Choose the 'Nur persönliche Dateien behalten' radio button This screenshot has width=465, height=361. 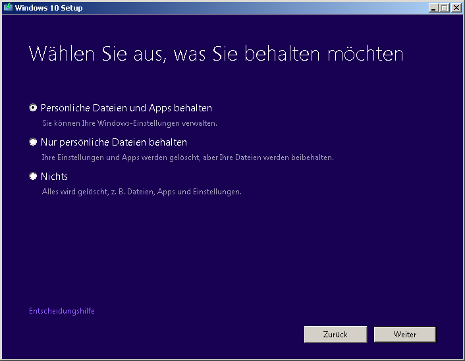tap(33, 142)
